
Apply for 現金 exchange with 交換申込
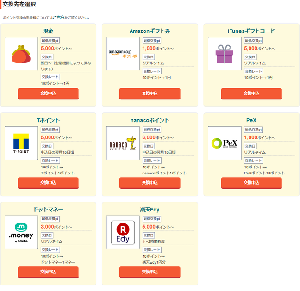(x=48, y=93)
